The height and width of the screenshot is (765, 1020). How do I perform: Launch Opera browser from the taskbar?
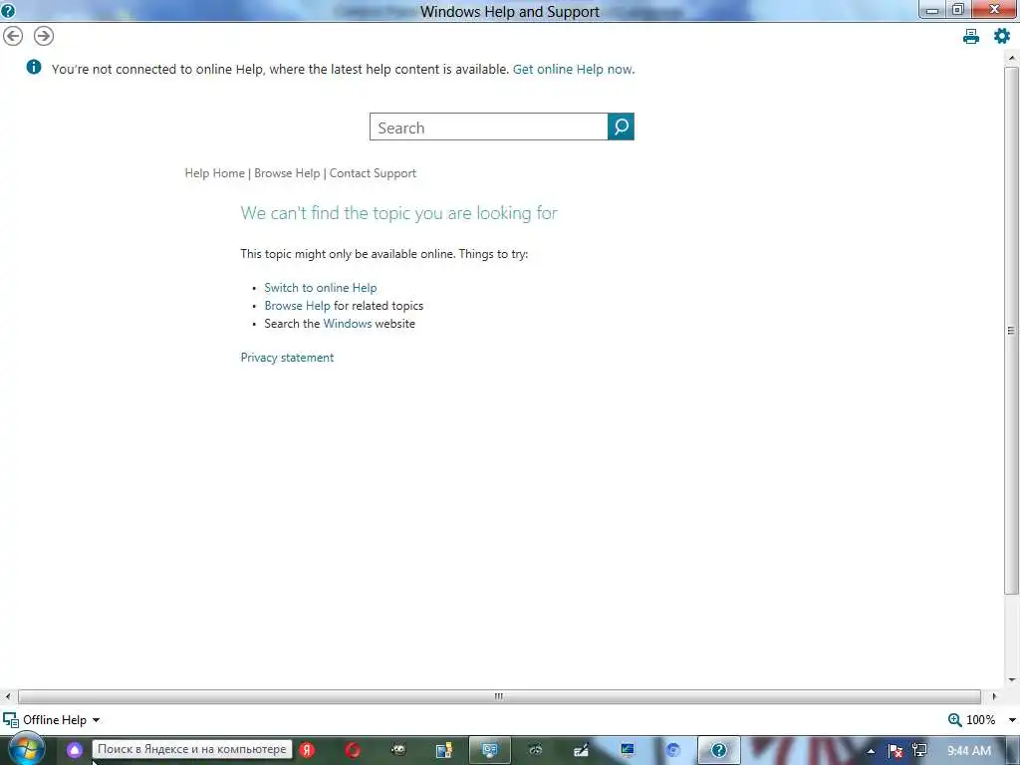pos(353,750)
